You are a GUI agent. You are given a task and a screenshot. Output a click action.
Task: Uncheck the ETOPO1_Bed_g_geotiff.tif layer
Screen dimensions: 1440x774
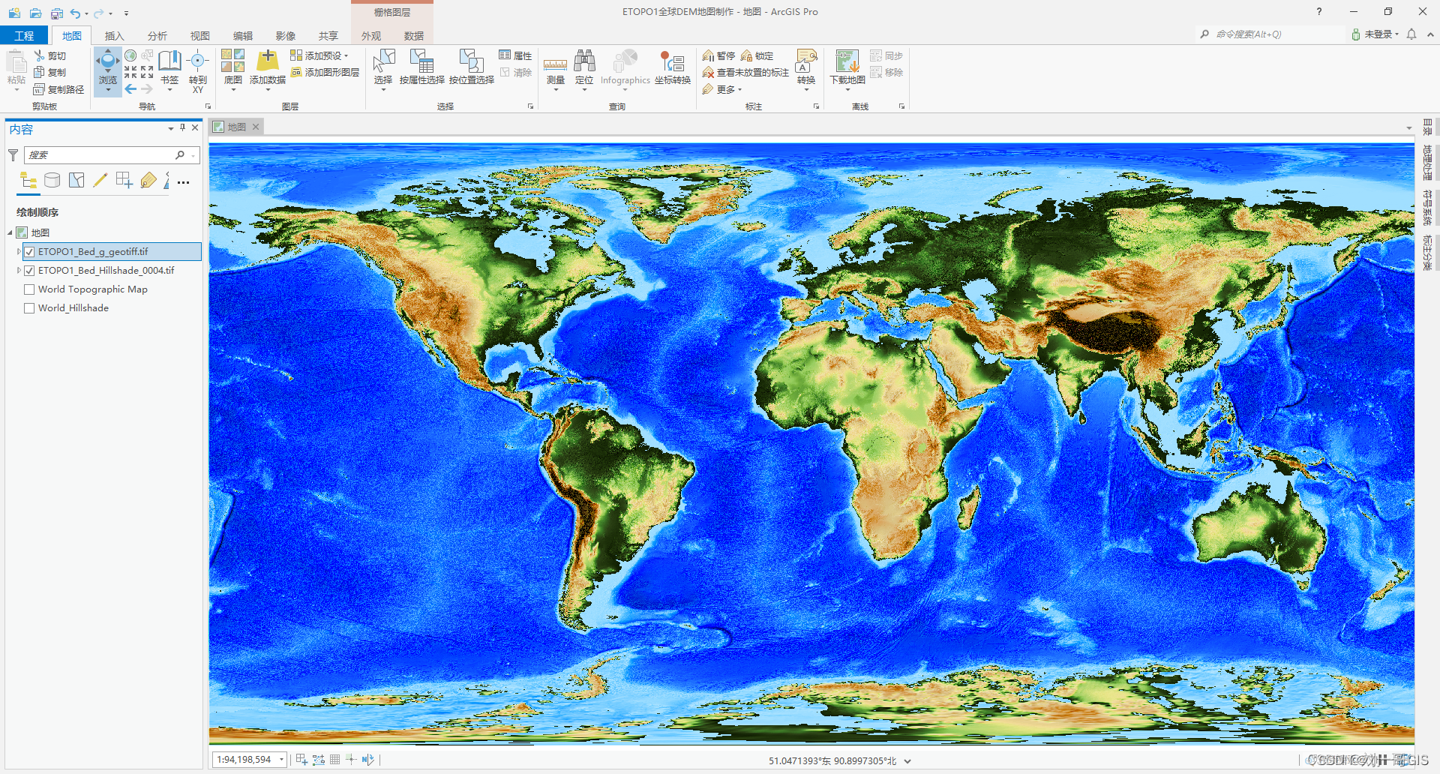coord(29,252)
